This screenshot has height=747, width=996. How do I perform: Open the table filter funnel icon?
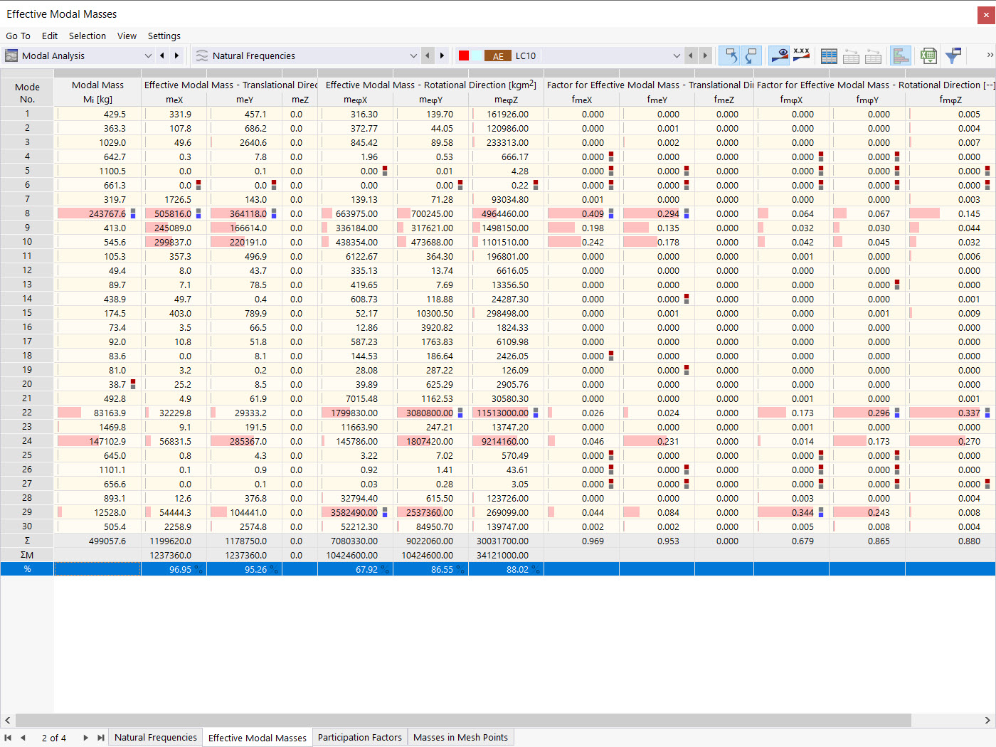pos(953,55)
